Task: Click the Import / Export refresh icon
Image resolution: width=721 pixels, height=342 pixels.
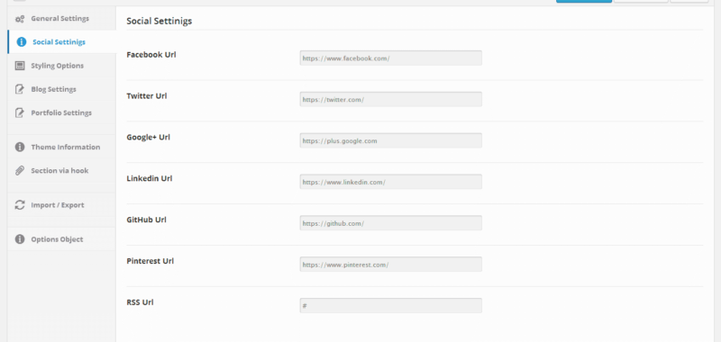Action: coord(20,204)
